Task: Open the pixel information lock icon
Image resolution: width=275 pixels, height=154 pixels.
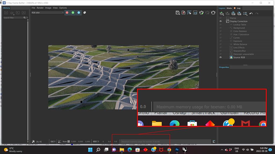Action: click(x=33, y=141)
